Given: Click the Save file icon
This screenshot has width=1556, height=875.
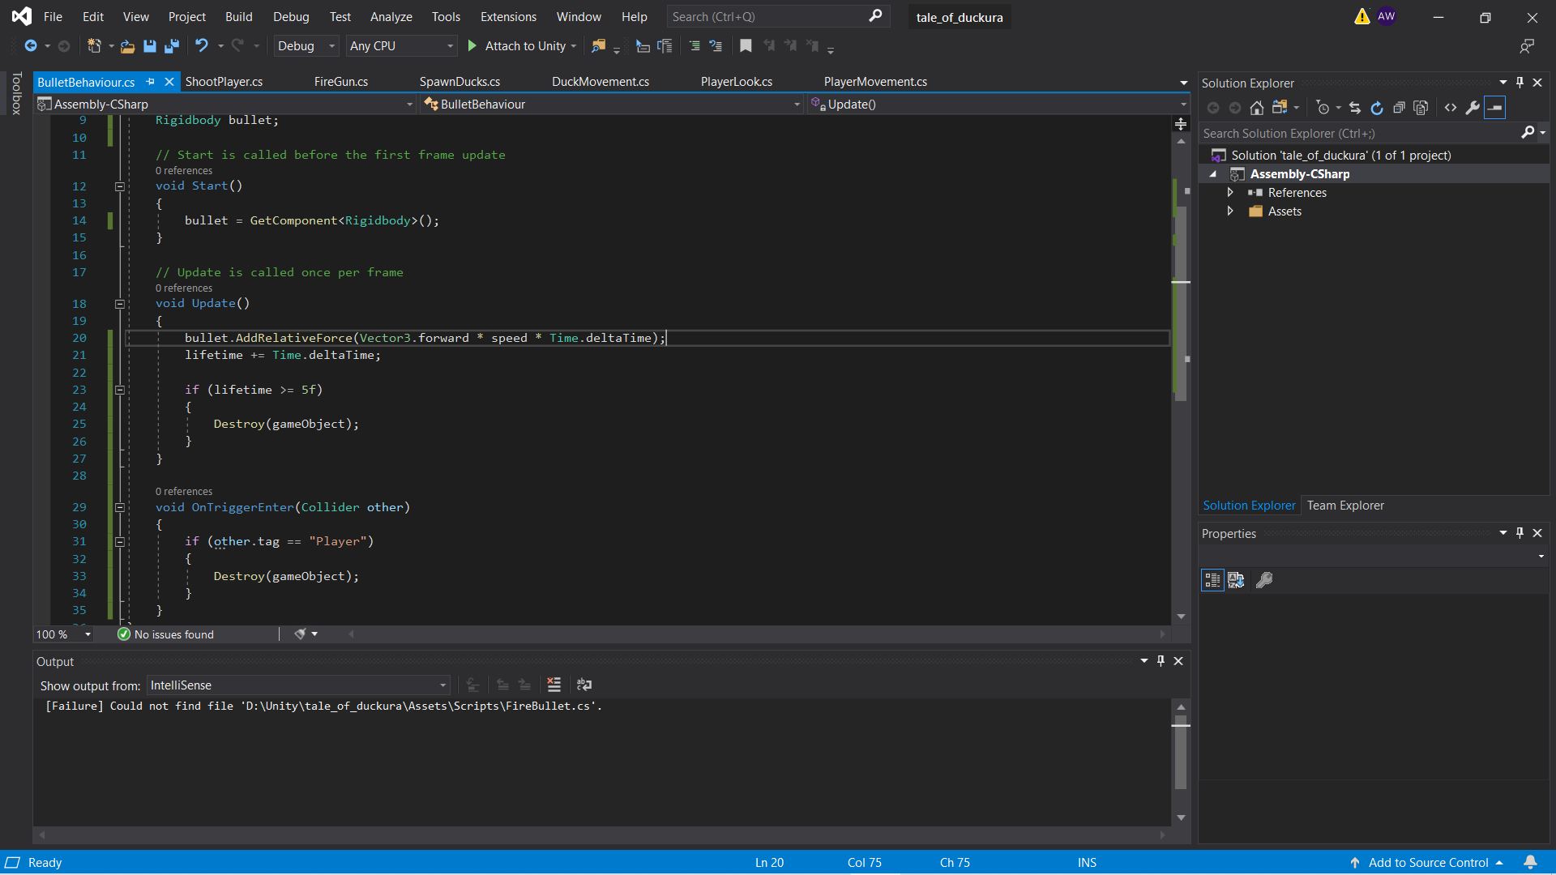Looking at the screenshot, I should 150,46.
